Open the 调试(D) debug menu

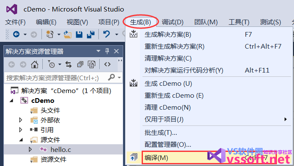point(172,22)
